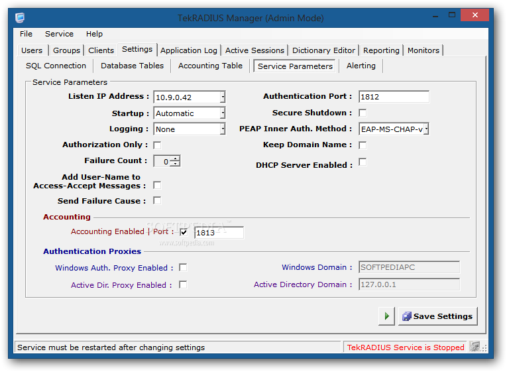Expand the PEAP Inner Auth. Method dropdown

[x=427, y=129]
